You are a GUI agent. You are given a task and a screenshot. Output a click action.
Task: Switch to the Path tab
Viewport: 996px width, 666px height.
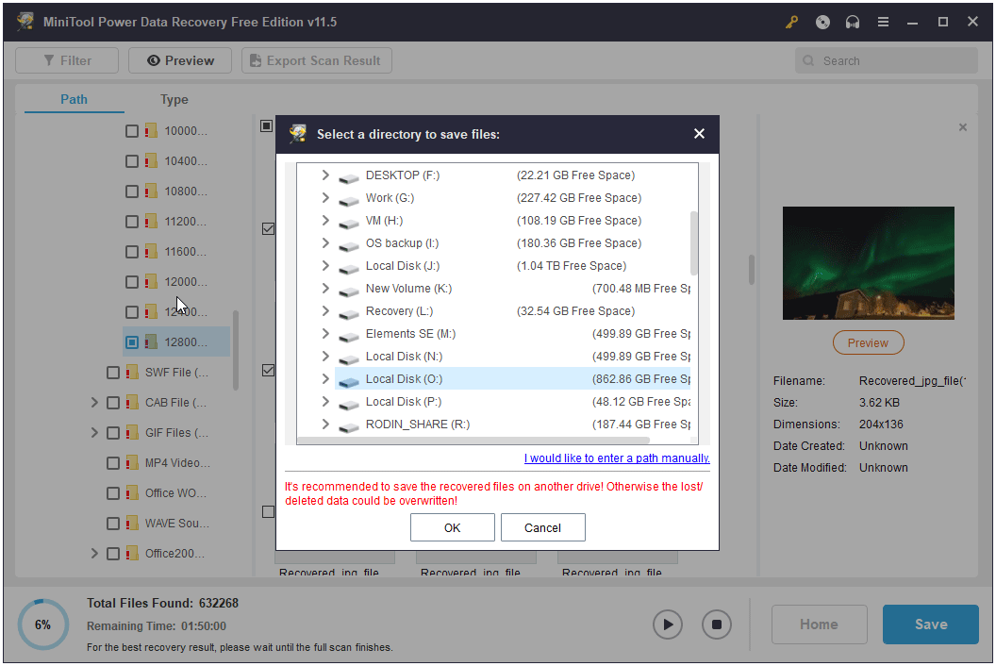[x=74, y=100]
